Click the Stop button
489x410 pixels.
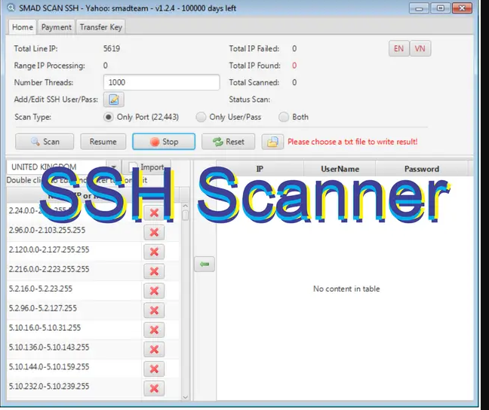pos(164,142)
